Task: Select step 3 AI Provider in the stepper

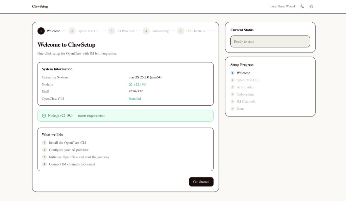Action: pyautogui.click(x=121, y=31)
